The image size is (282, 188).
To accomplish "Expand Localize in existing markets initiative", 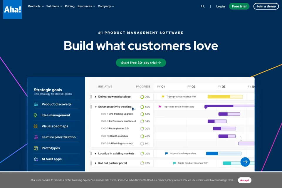I will coord(95,154).
